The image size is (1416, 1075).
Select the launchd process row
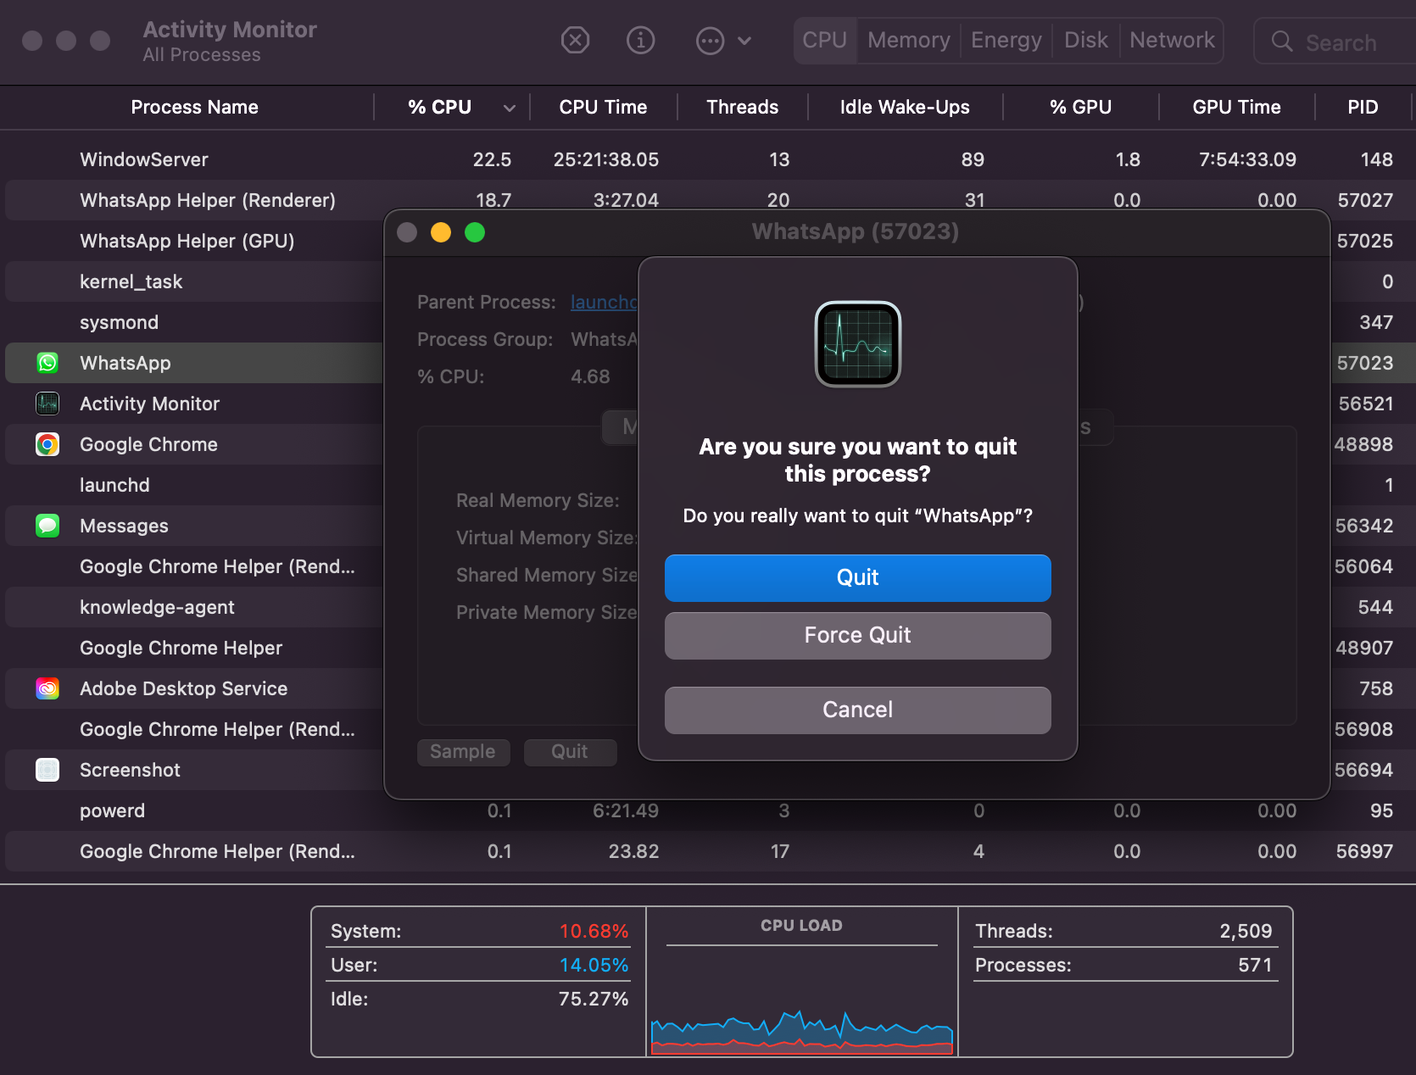click(193, 485)
